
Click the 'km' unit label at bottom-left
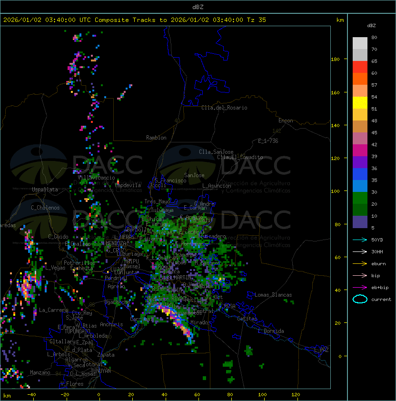point(7,396)
